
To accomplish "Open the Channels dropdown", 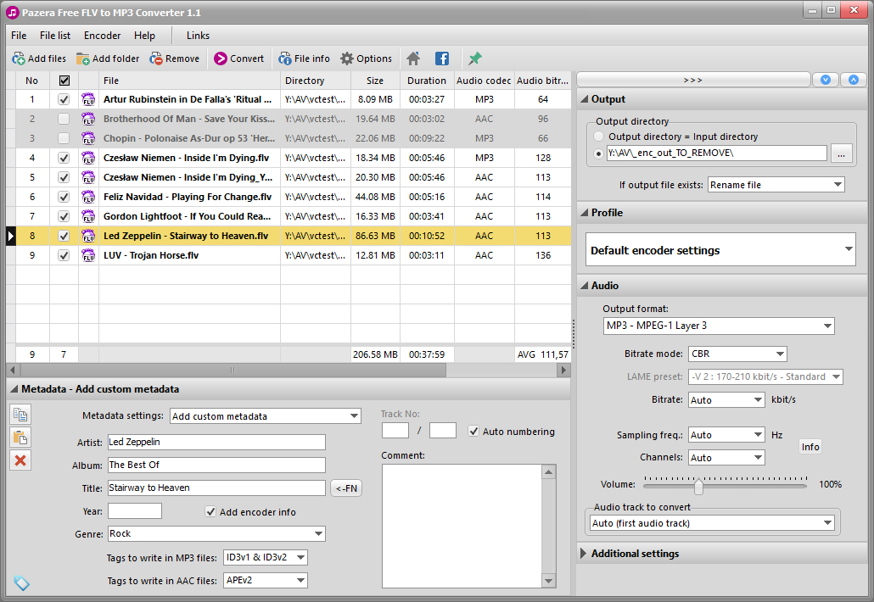I will [x=726, y=458].
